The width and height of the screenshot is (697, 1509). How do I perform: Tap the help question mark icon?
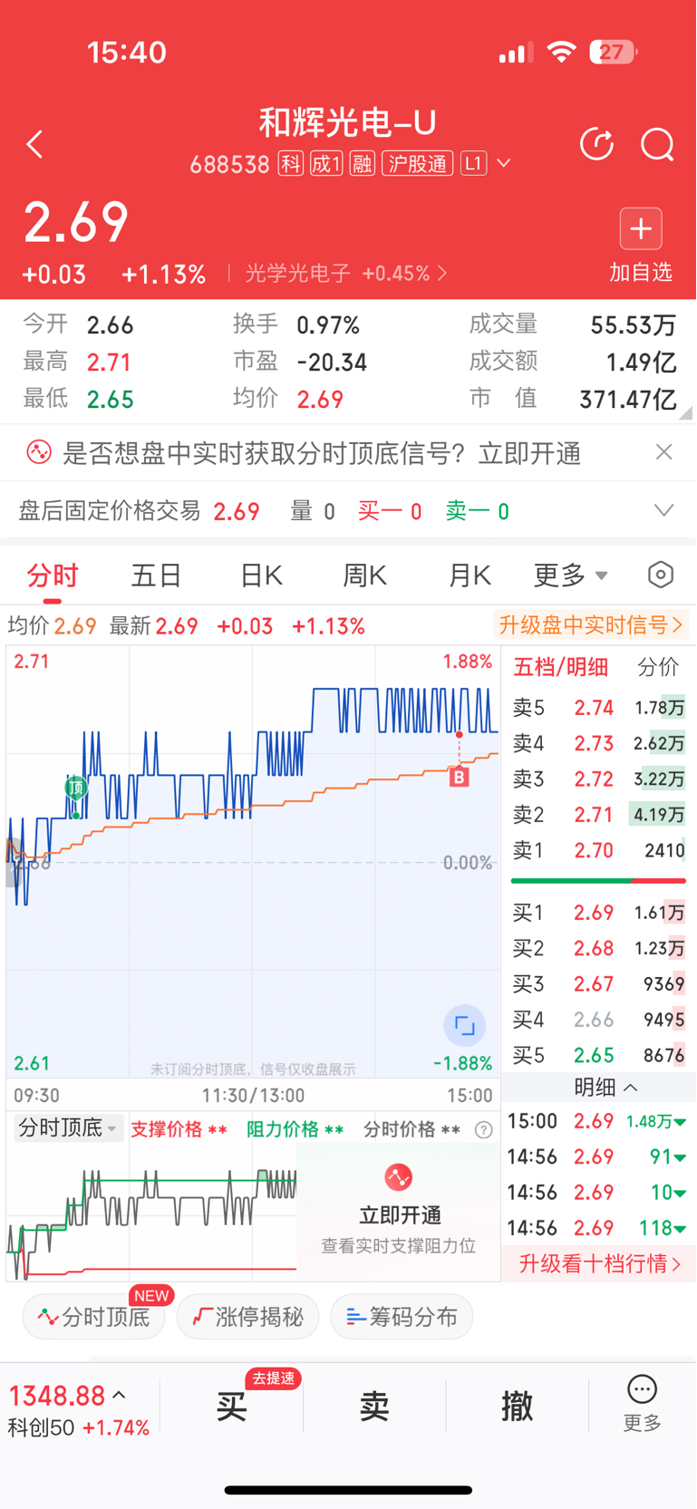click(484, 1129)
